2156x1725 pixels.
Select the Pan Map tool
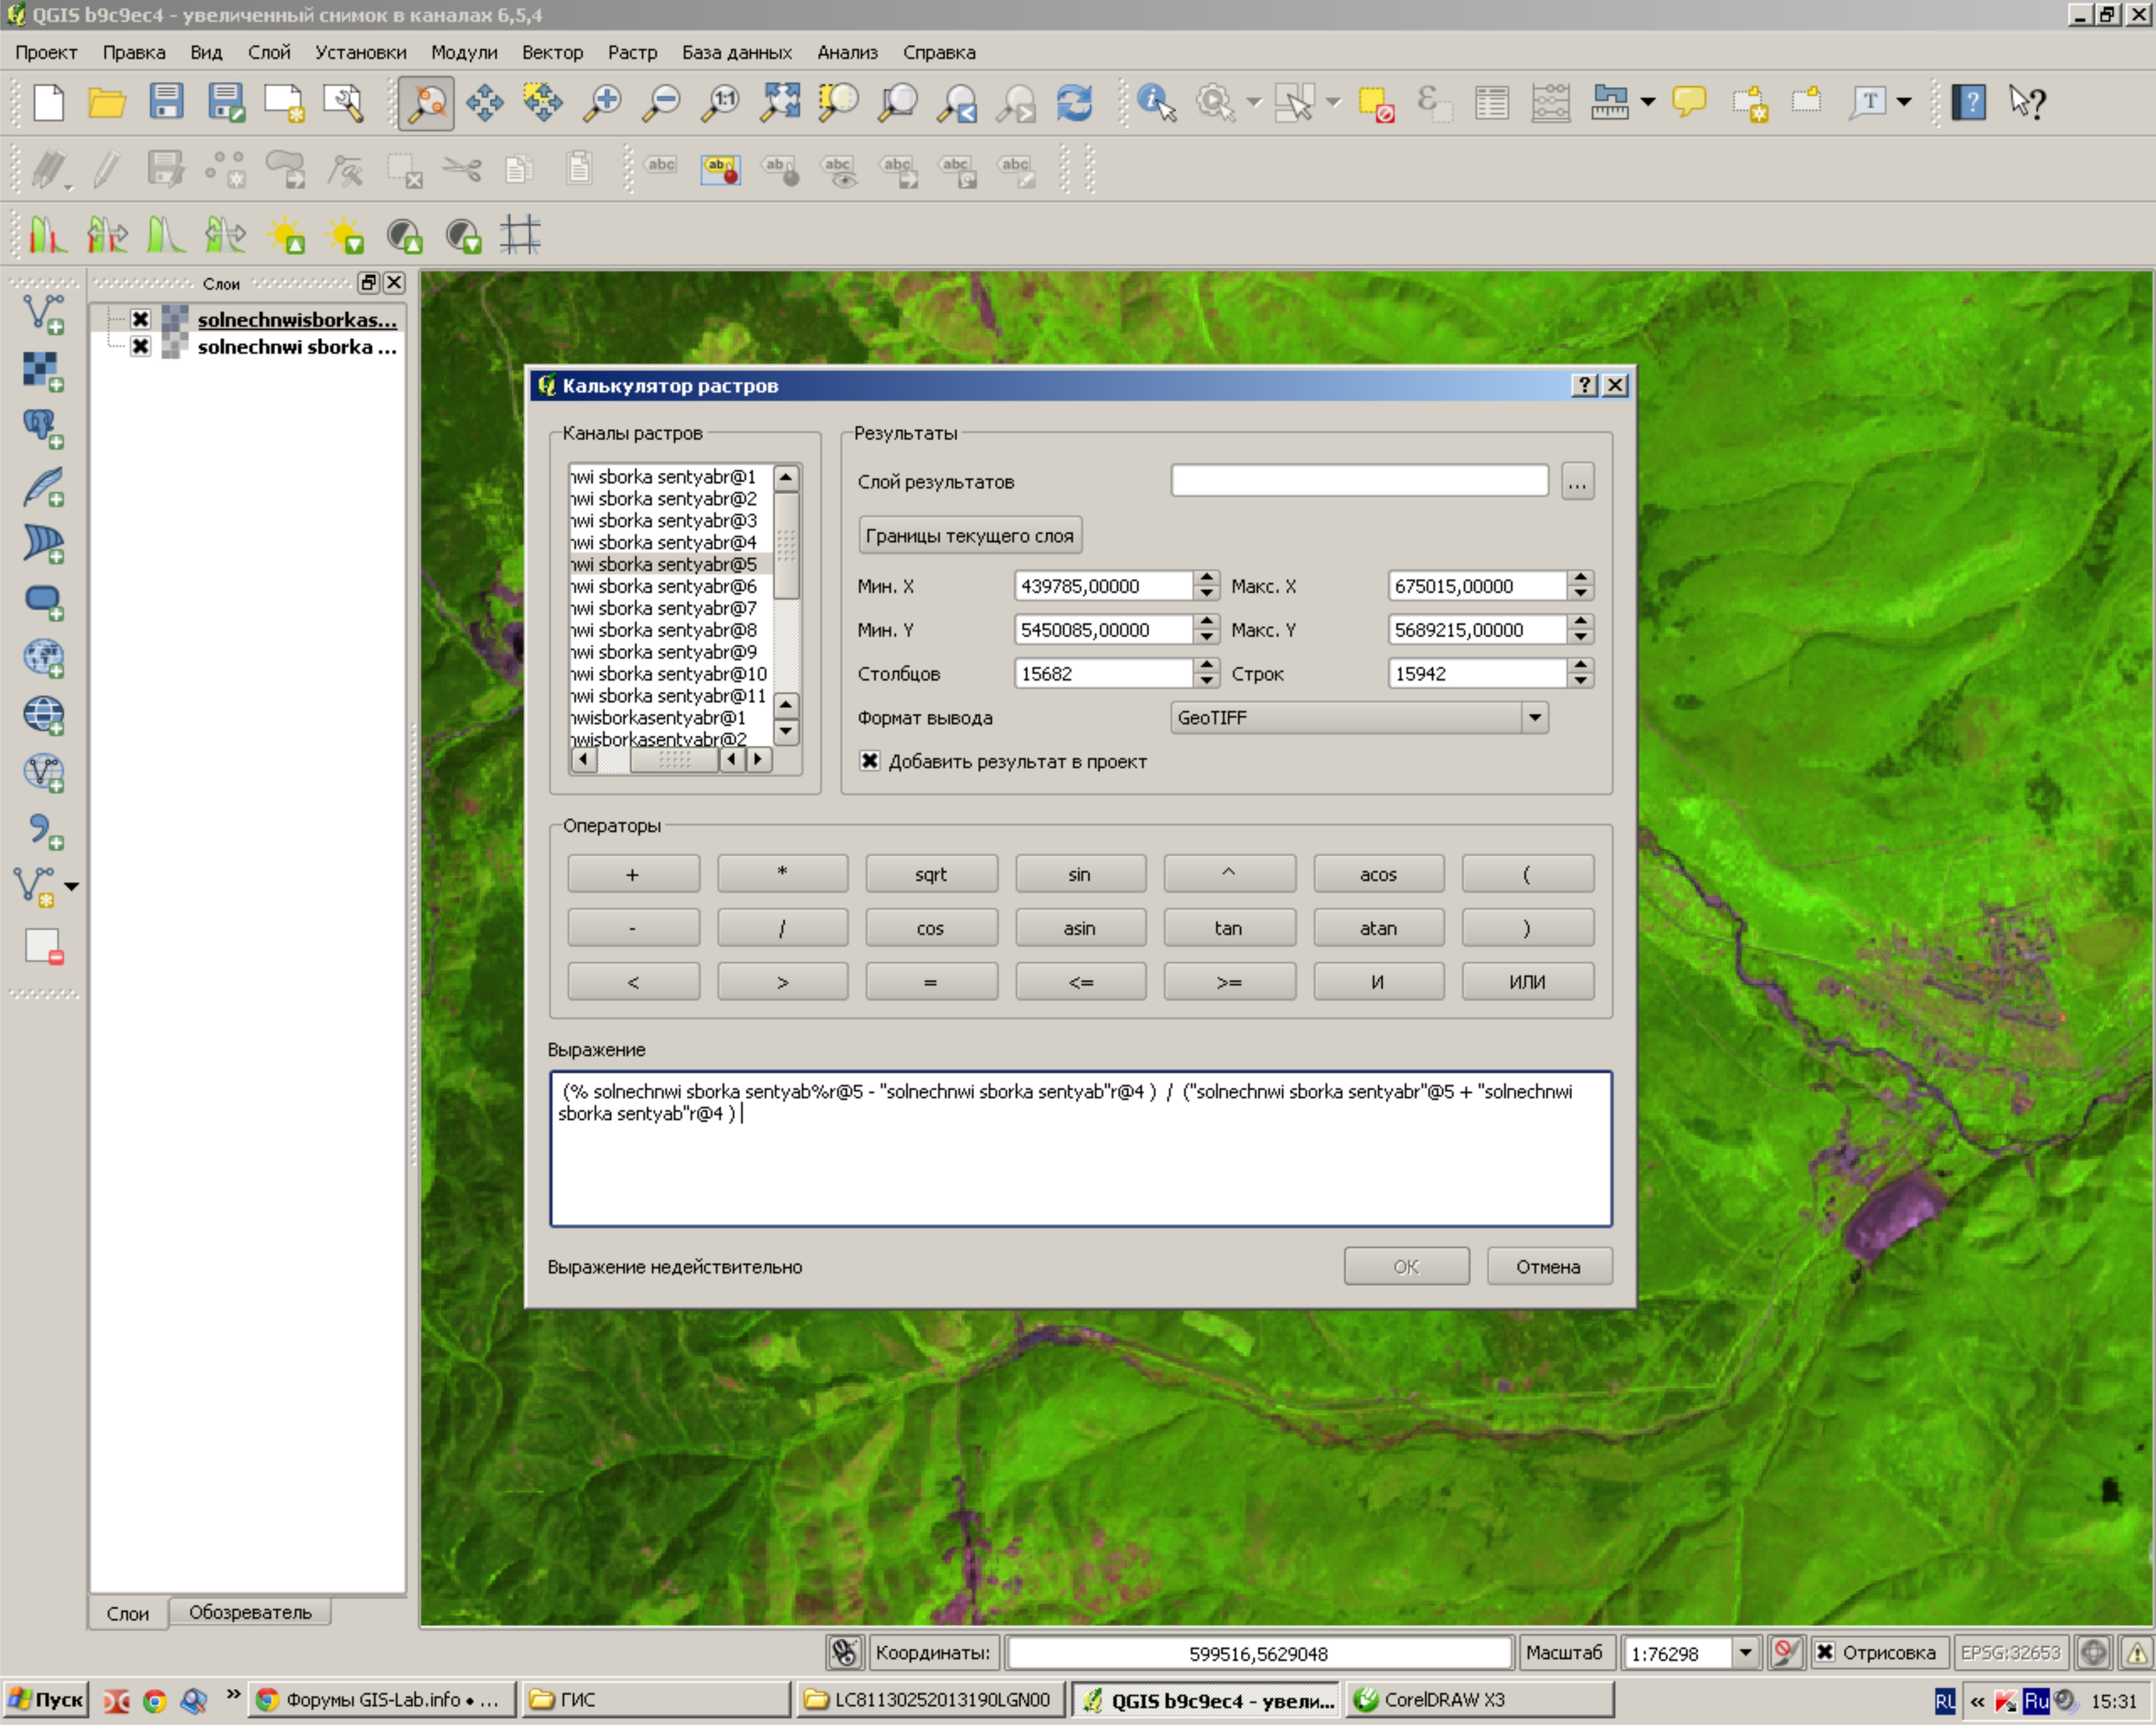pyautogui.click(x=485, y=102)
